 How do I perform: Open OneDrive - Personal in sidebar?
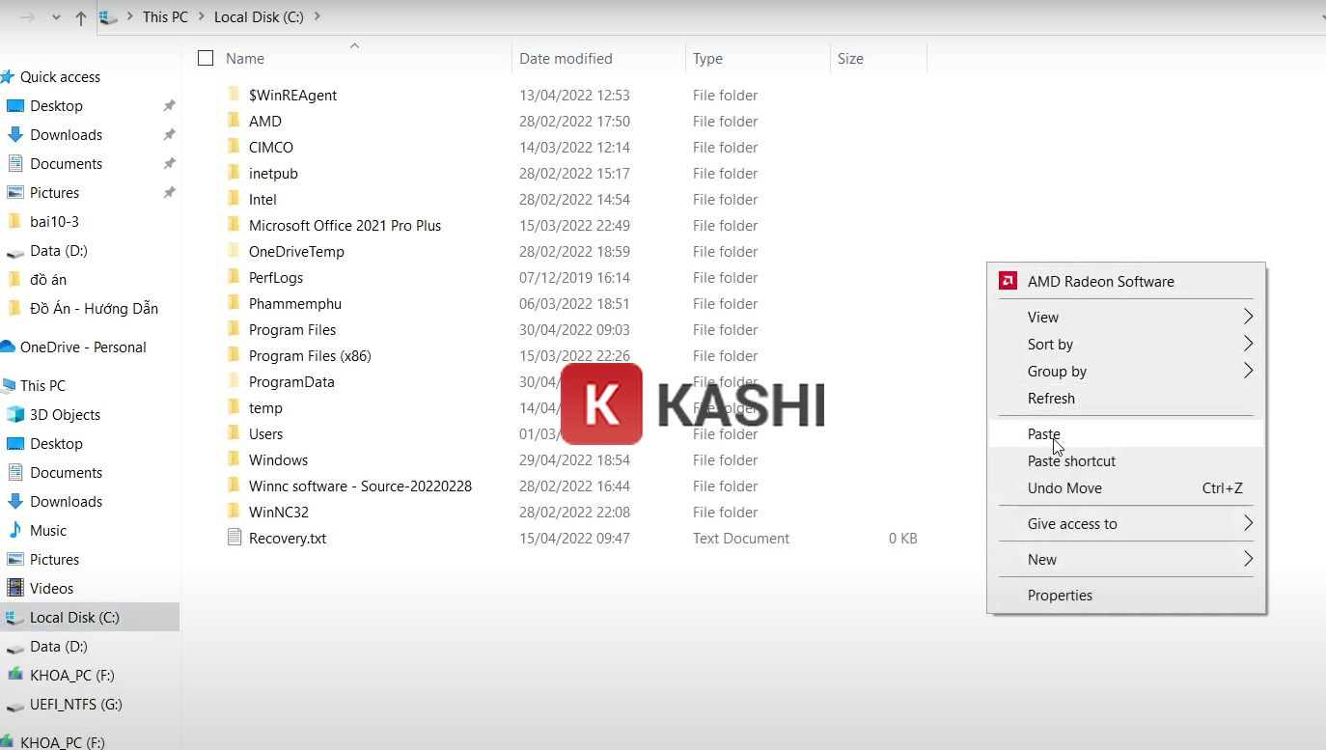tap(83, 347)
